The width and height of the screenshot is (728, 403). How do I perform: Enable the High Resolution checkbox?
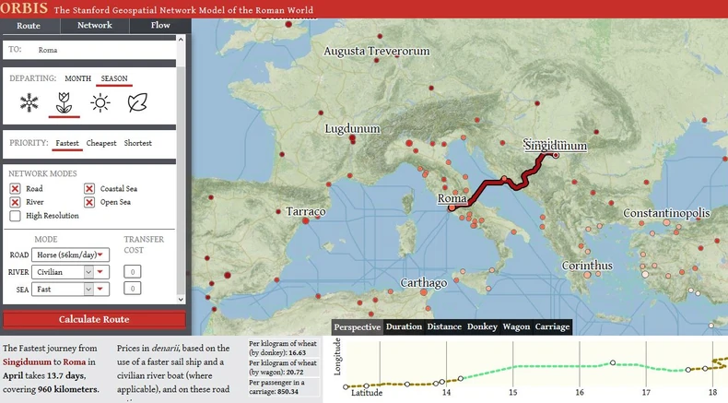click(x=15, y=216)
